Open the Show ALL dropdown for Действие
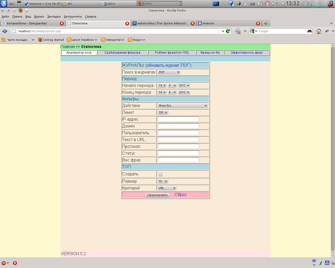Screen dimensions: 335x268 pos(182,105)
